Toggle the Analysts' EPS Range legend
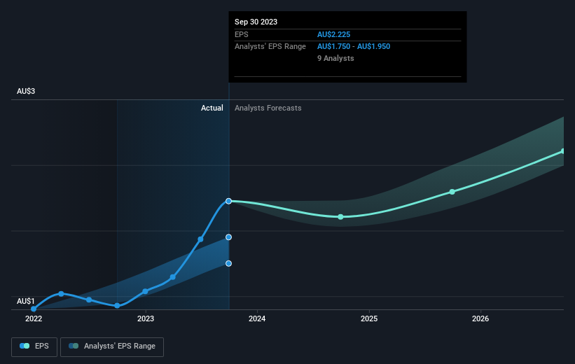 point(112,346)
